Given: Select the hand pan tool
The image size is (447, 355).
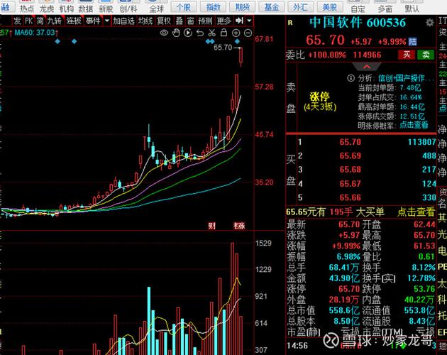Looking at the screenshot, I should click(176, 33).
